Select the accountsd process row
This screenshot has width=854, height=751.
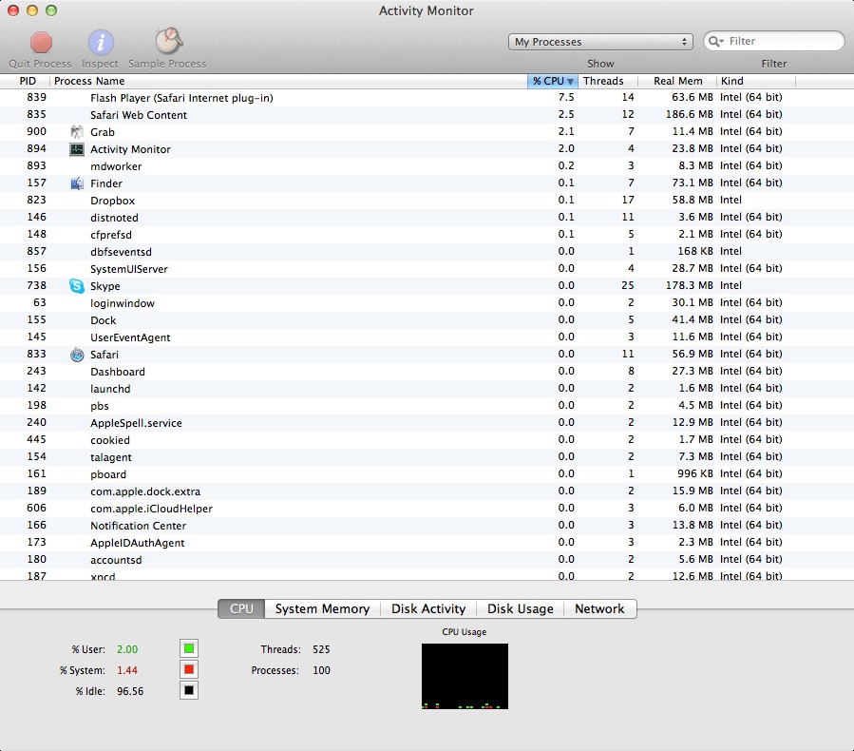427,560
